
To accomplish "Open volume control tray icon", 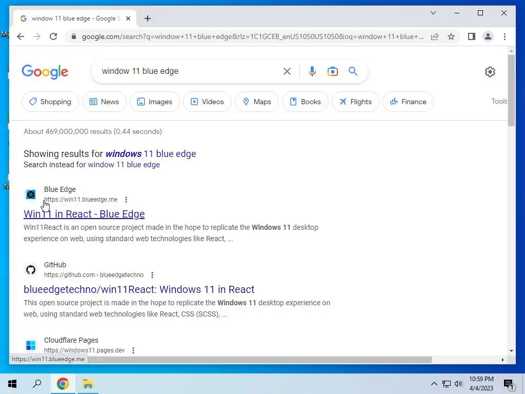I will [x=458, y=384].
